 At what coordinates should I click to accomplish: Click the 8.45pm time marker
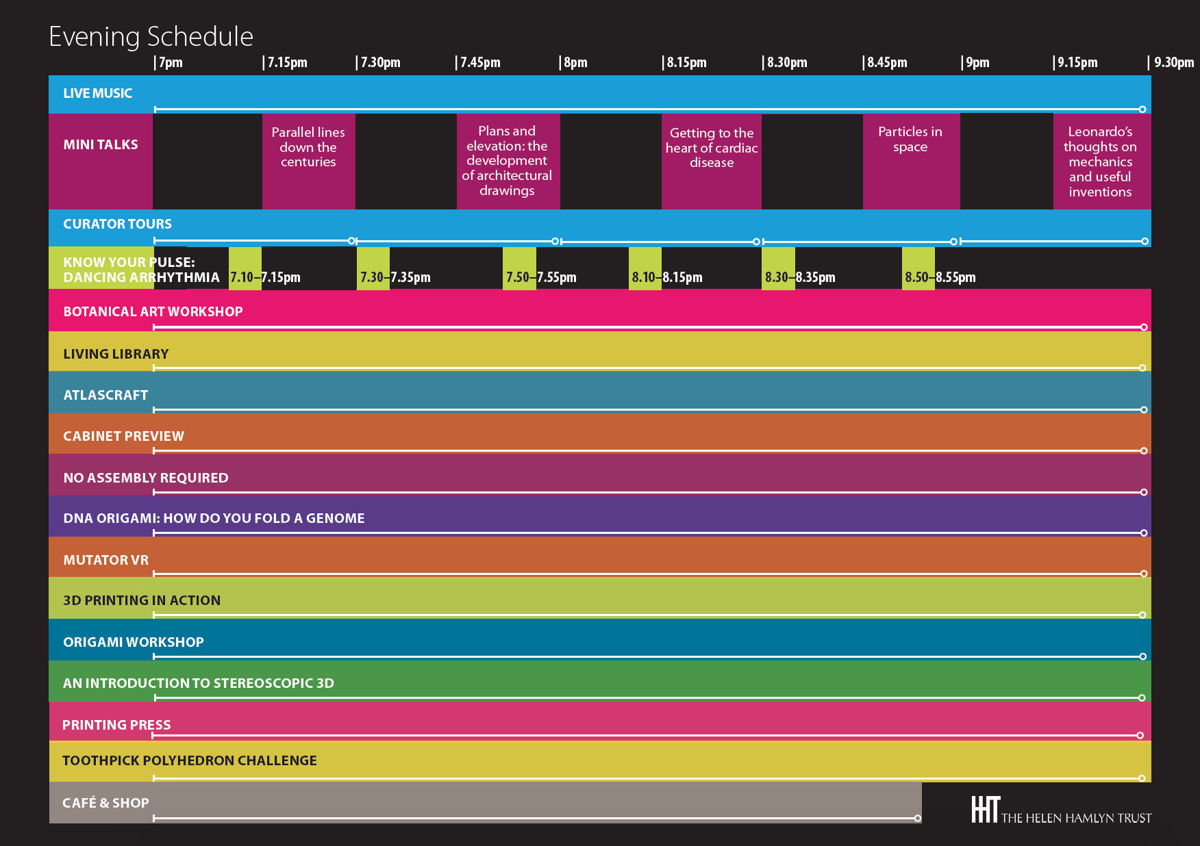coord(885,62)
